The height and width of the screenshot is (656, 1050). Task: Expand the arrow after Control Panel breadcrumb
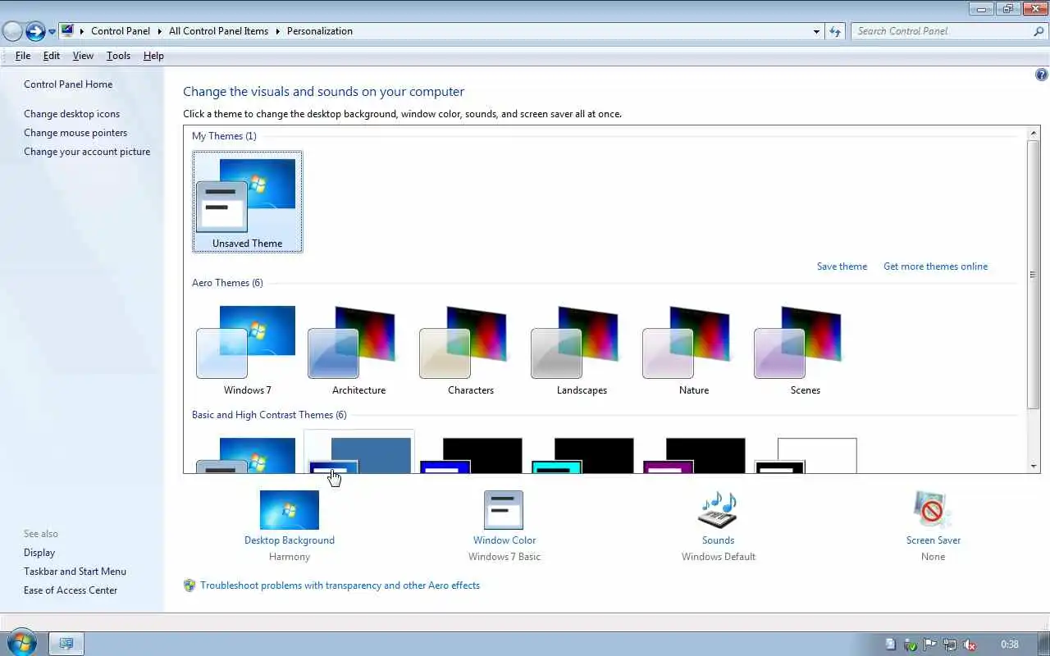click(x=159, y=31)
